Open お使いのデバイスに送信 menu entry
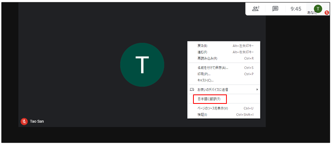 (x=224, y=89)
